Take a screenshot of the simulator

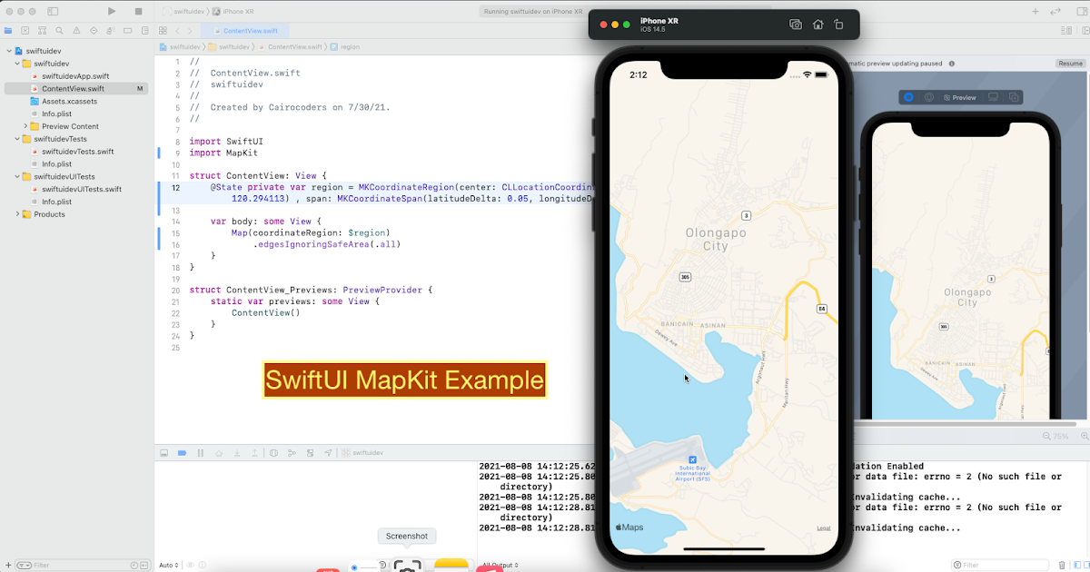click(x=795, y=25)
